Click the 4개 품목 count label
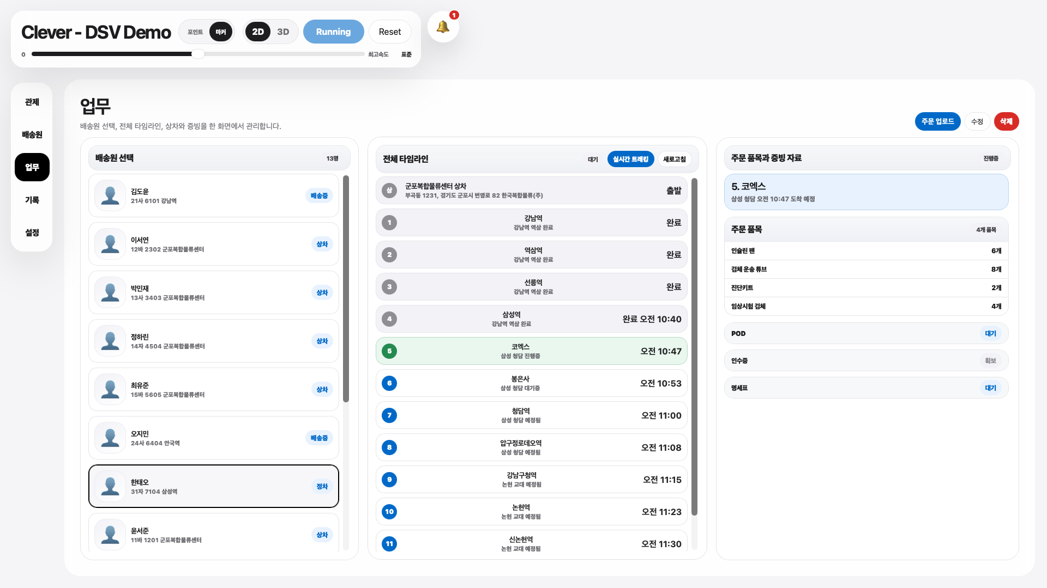Viewport: 1047px width, 588px height. [x=986, y=230]
